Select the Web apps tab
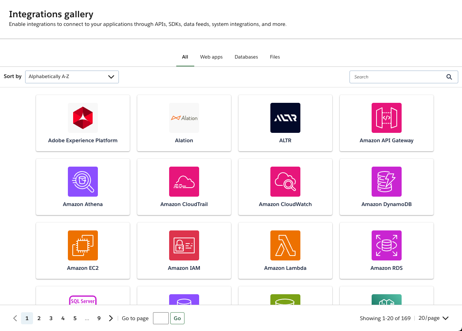Screen dimensions: 462x331 [x=211, y=57]
